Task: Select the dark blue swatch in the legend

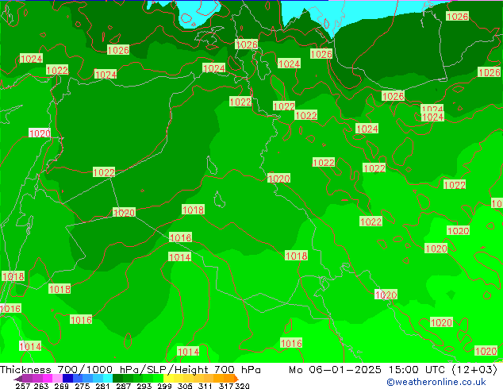Action: pos(68,379)
